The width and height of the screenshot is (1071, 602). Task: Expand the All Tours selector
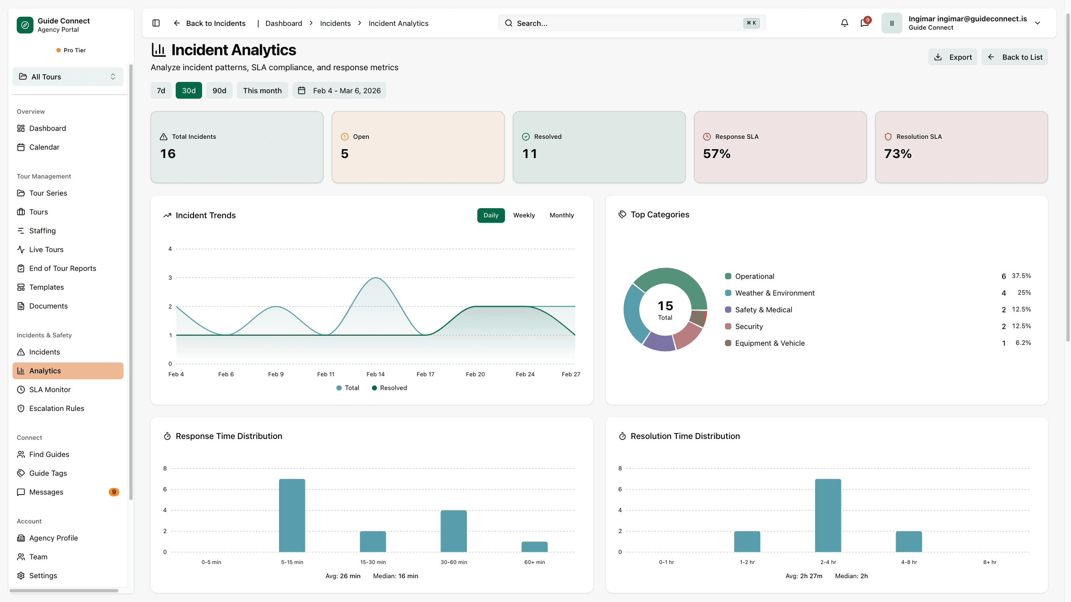point(68,77)
